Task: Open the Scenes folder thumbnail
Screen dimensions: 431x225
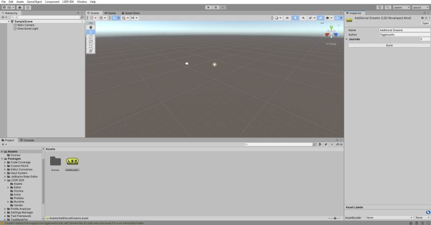Action: 55,164
